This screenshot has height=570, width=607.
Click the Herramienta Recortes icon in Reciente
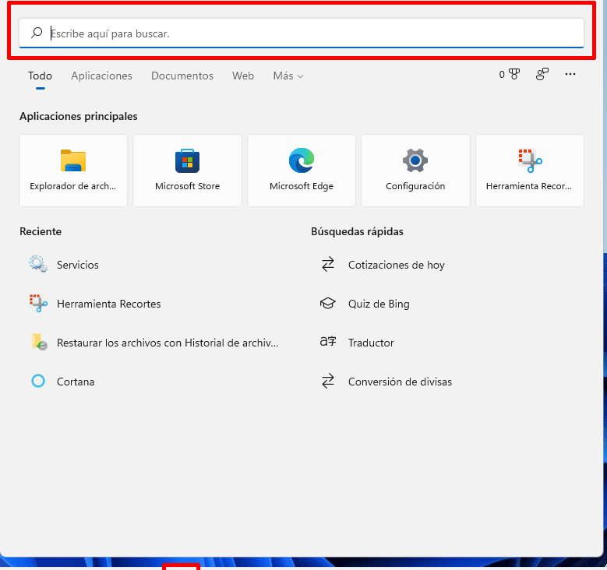(x=38, y=303)
